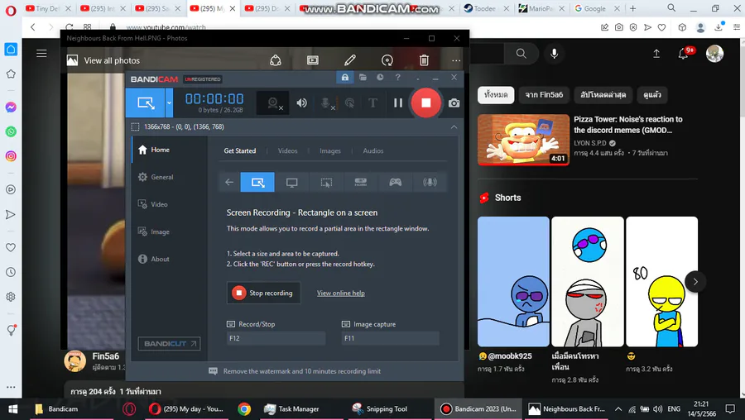
Task: Select Bandicam rectangle screen recording mode button
Action: tap(146, 103)
